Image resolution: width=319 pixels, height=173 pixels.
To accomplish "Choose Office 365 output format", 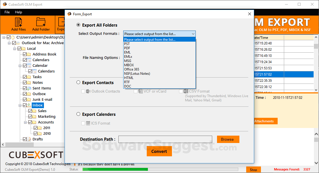I will [159, 69].
